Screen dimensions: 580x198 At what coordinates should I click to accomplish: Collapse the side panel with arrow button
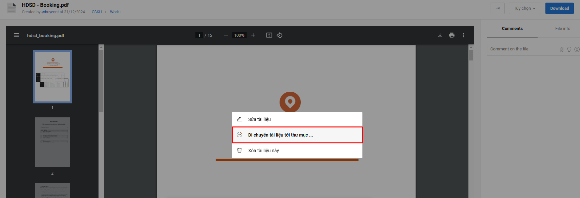pyautogui.click(x=497, y=8)
